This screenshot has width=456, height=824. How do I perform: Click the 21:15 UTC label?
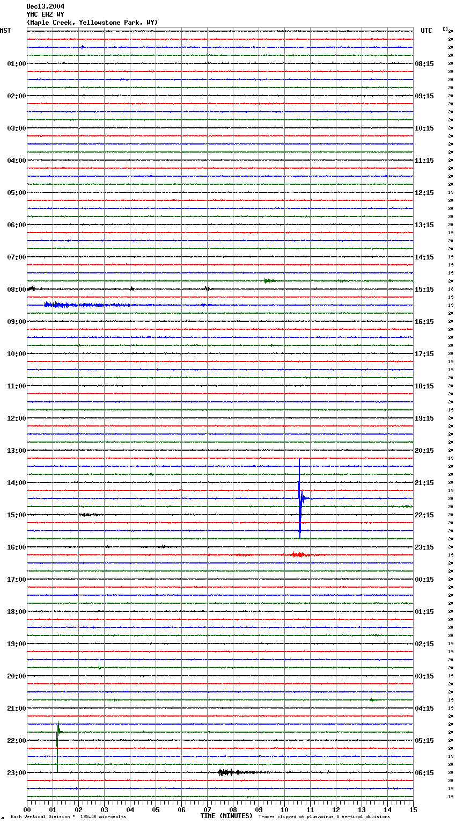pos(424,483)
